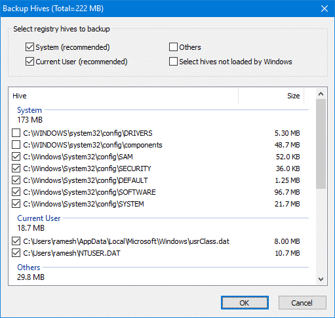Click the 48.7 MB size value

pos(287,145)
